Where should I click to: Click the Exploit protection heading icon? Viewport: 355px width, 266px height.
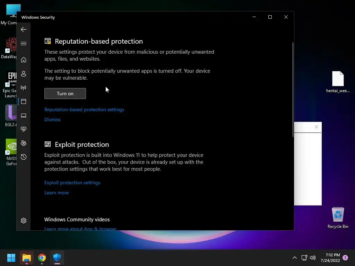[x=48, y=144]
